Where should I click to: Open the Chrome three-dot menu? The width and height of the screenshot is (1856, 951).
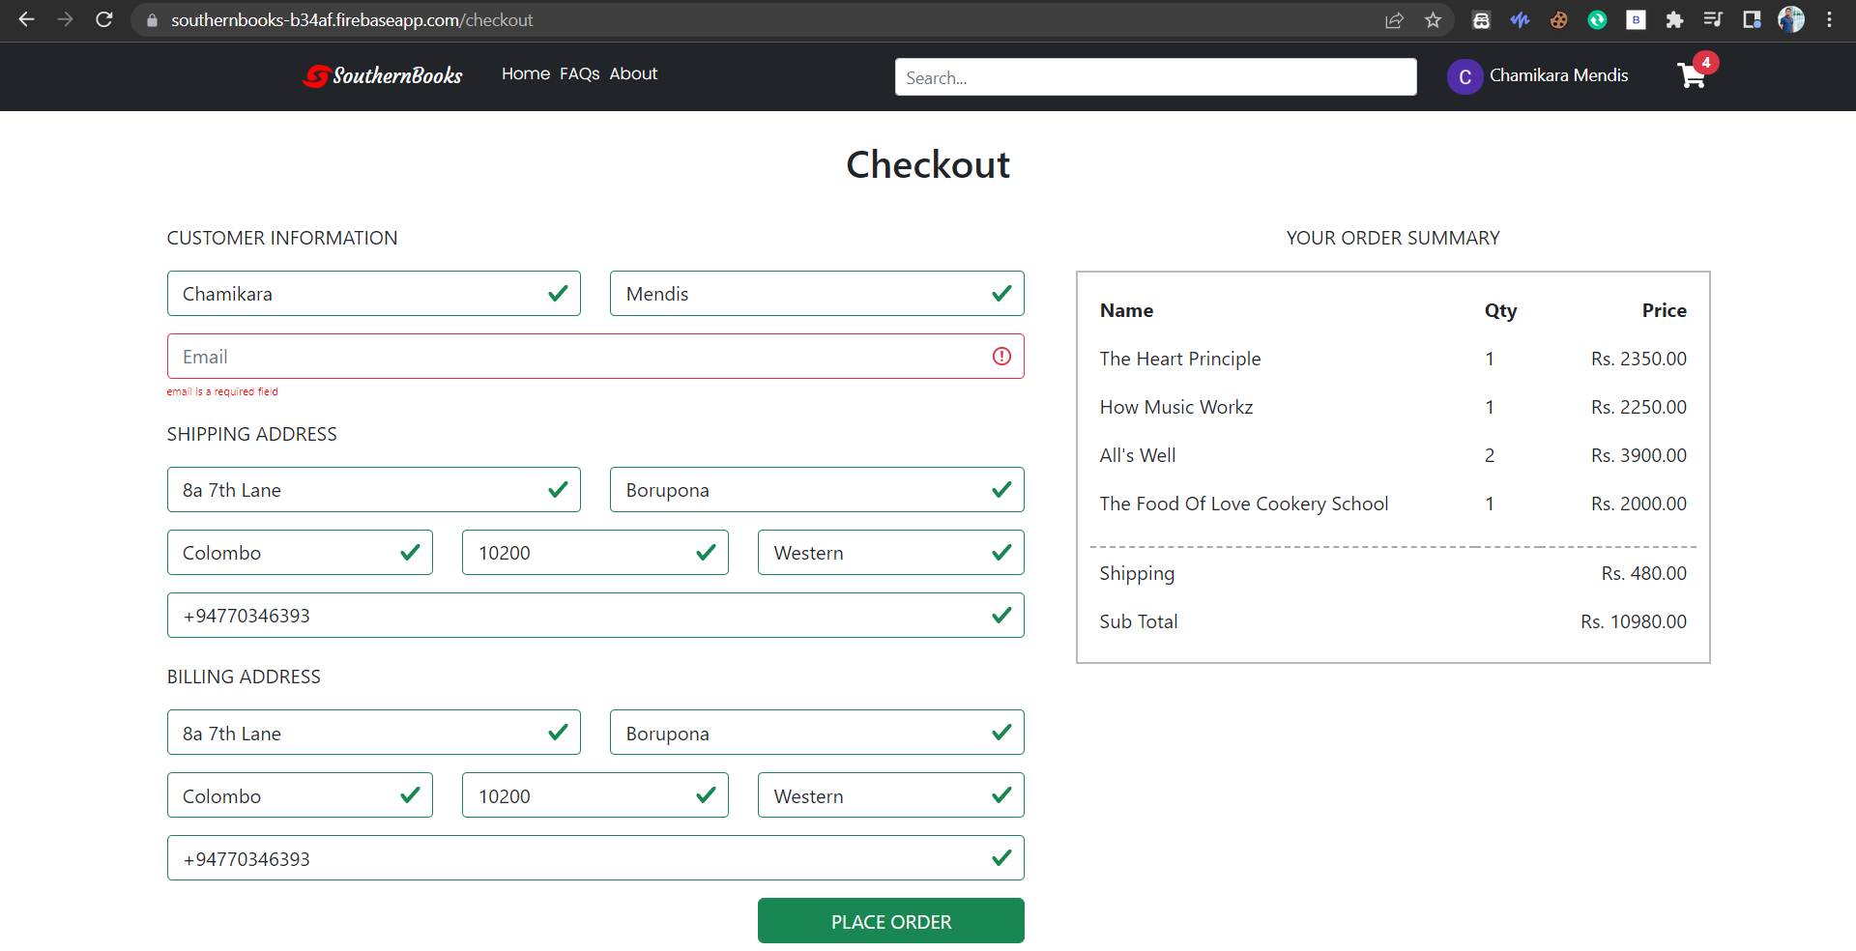pyautogui.click(x=1830, y=19)
